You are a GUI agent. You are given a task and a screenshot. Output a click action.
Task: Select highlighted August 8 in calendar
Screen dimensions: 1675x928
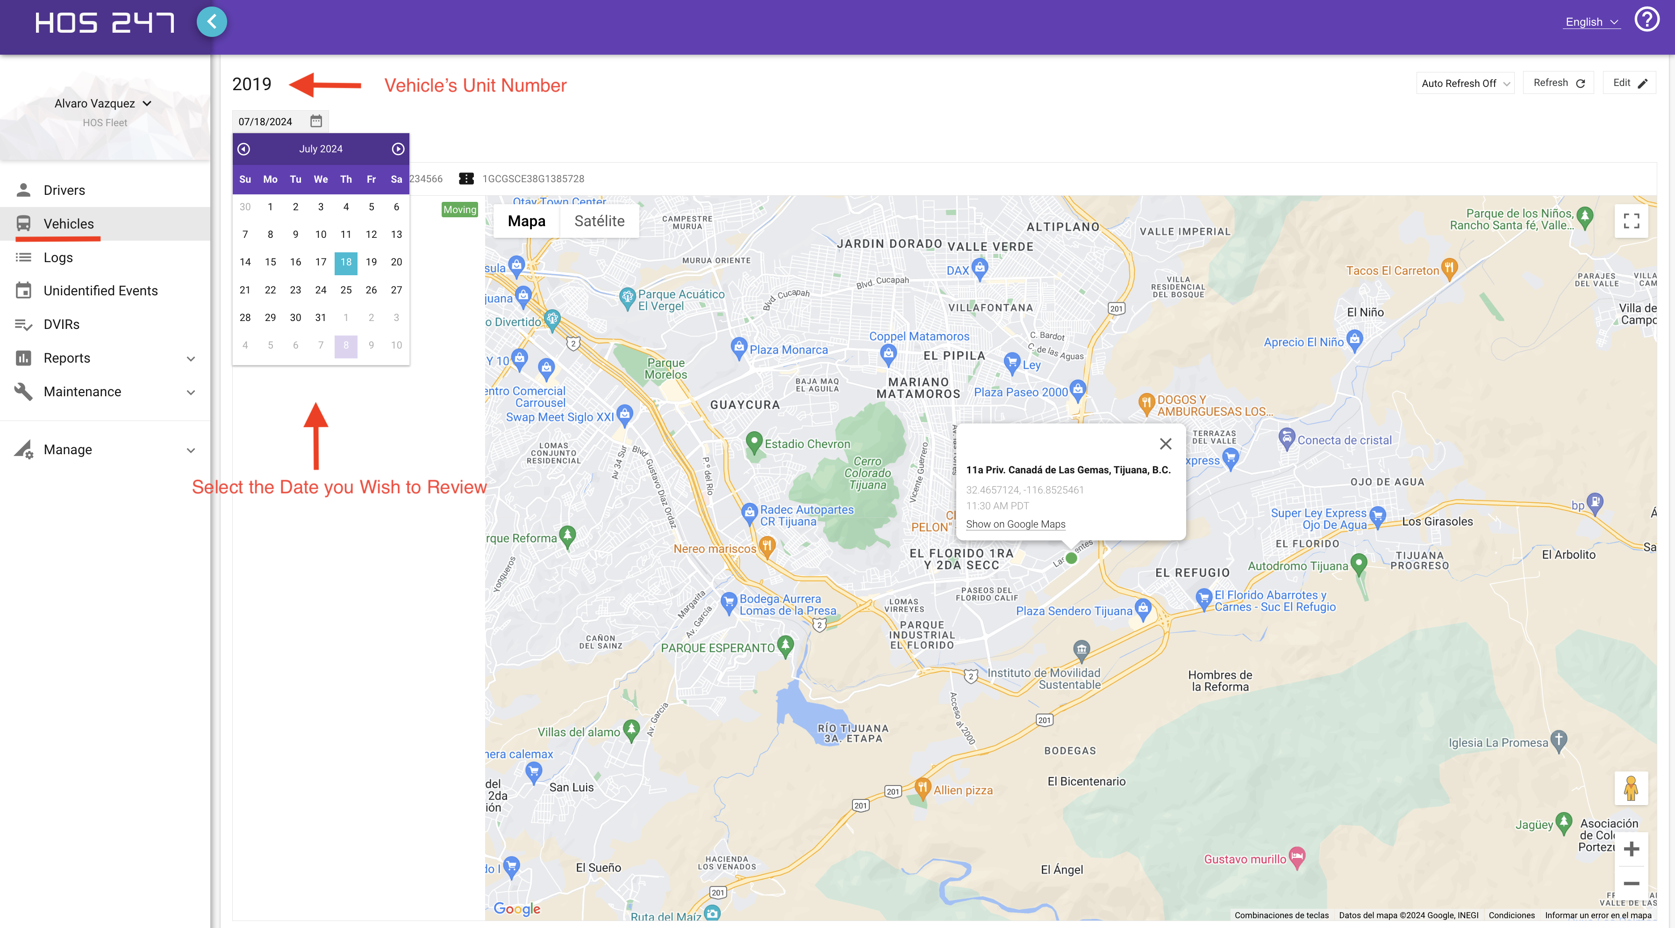346,345
